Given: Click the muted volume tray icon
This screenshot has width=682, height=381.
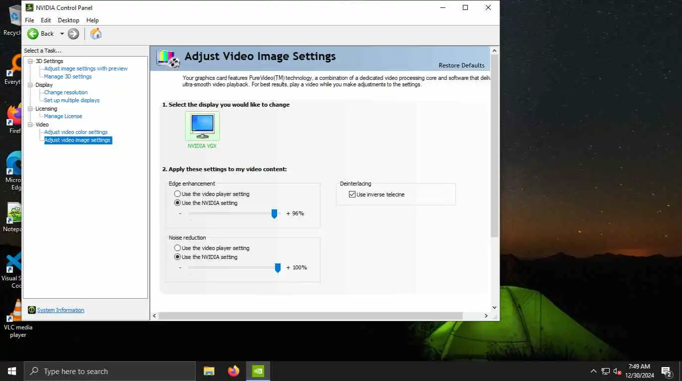Looking at the screenshot, I should coord(617,371).
